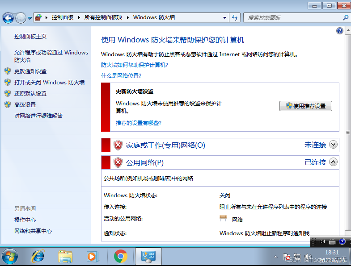This screenshot has height=266, width=351.
Task: Open 对网络进行疑难解答 link
Action: pos(38,116)
